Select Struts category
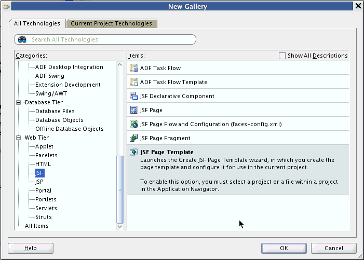 44,217
